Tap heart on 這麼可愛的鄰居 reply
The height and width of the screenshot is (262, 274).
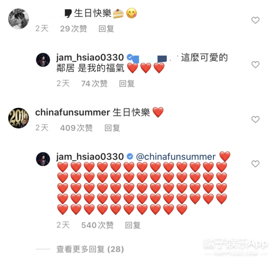click(x=255, y=65)
